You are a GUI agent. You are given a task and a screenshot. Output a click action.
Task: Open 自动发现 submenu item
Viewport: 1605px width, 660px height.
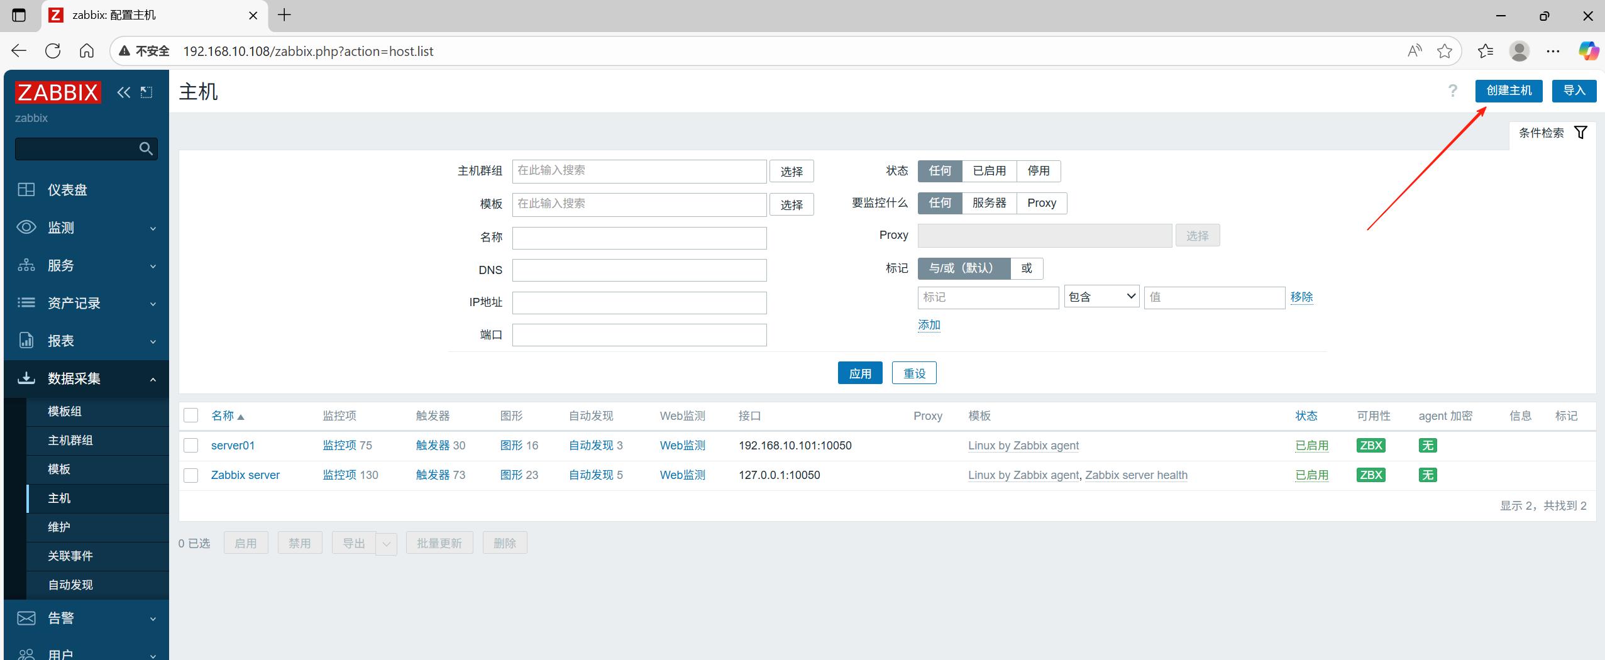click(97, 585)
